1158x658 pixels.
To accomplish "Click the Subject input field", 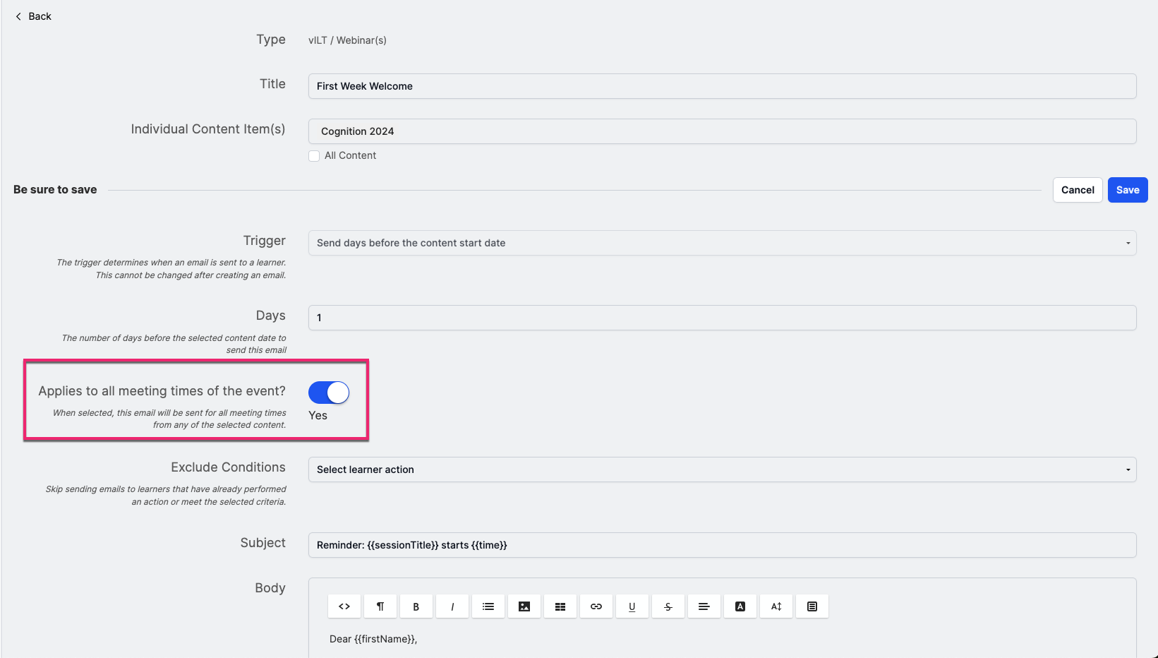I will coord(721,544).
